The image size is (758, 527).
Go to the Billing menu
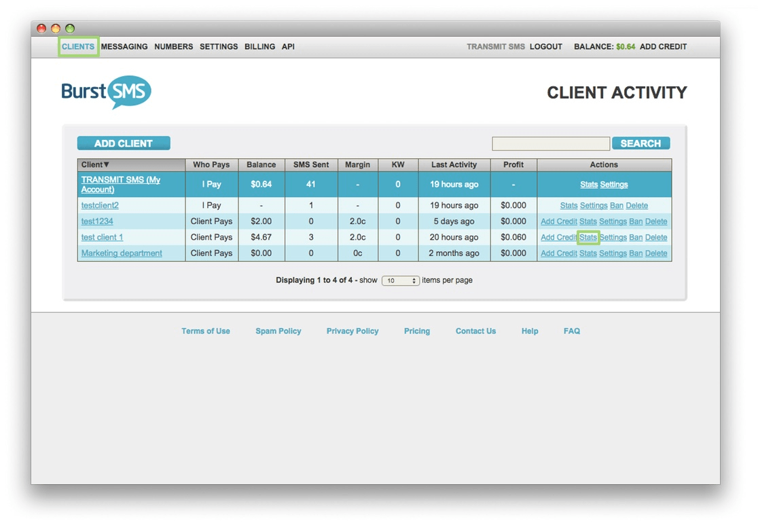(259, 46)
